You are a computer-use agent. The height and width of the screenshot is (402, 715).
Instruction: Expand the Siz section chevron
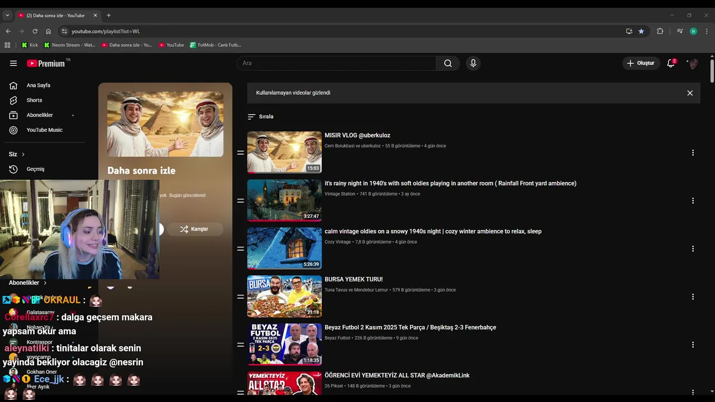click(x=23, y=154)
